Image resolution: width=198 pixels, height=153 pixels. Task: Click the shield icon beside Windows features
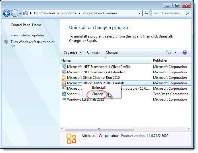click(6, 42)
